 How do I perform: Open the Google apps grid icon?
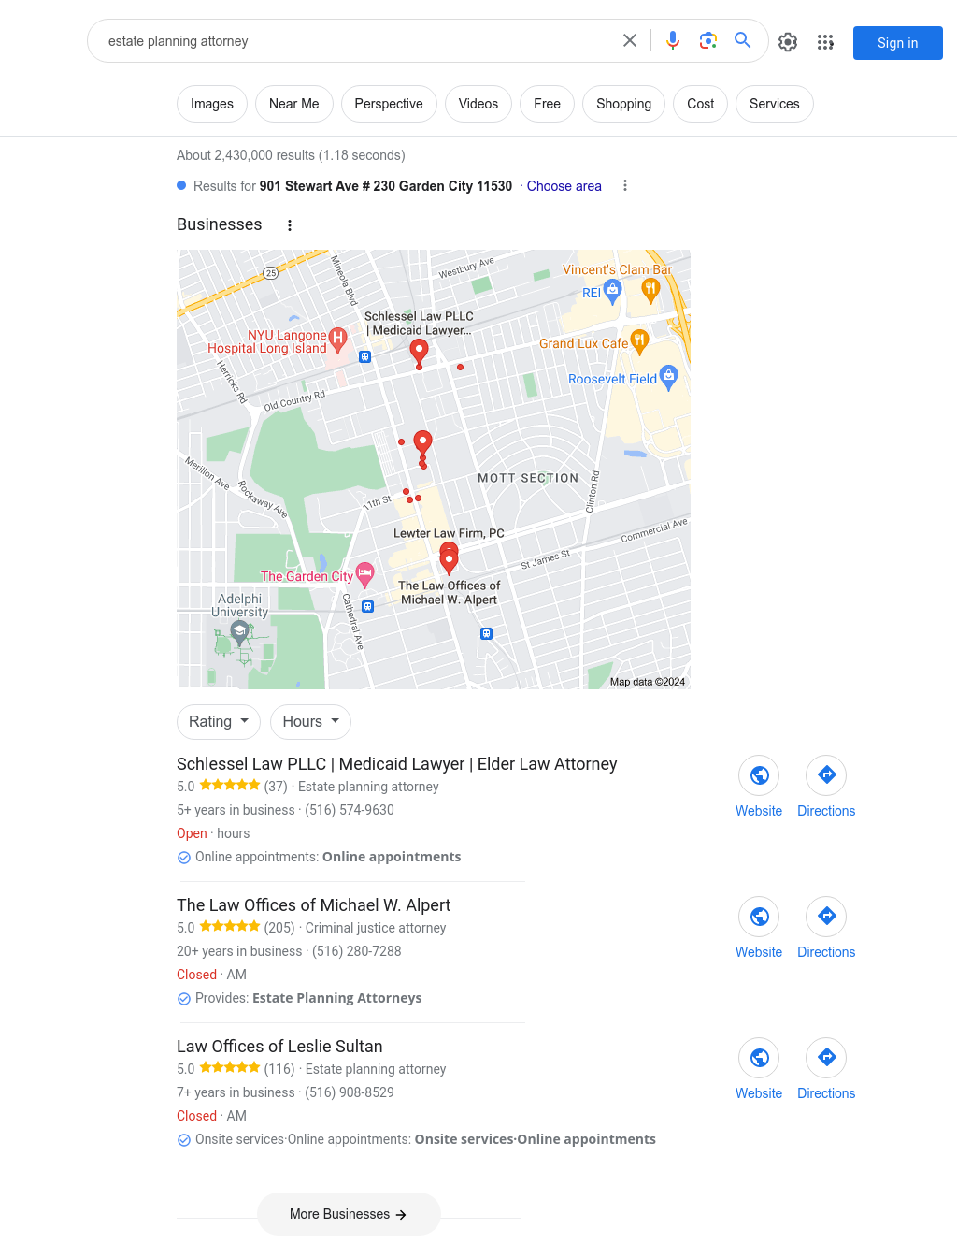825,42
